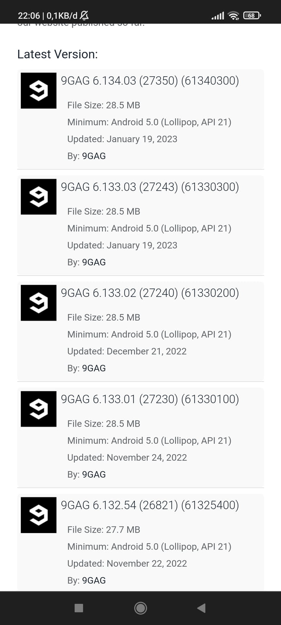Tap the 9GAG 6.132.54 app icon

39,515
